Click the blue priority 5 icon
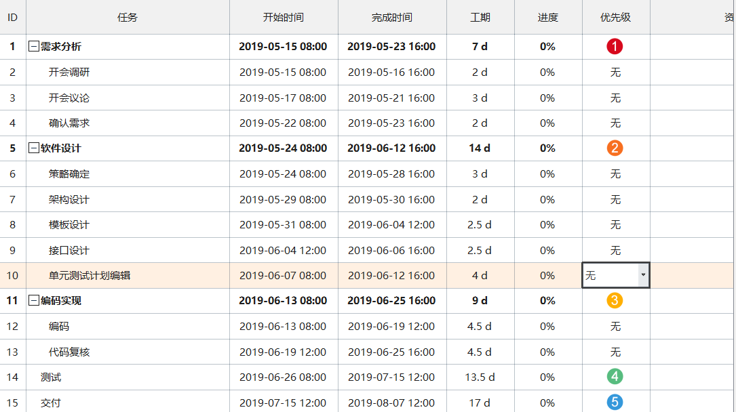 click(615, 403)
